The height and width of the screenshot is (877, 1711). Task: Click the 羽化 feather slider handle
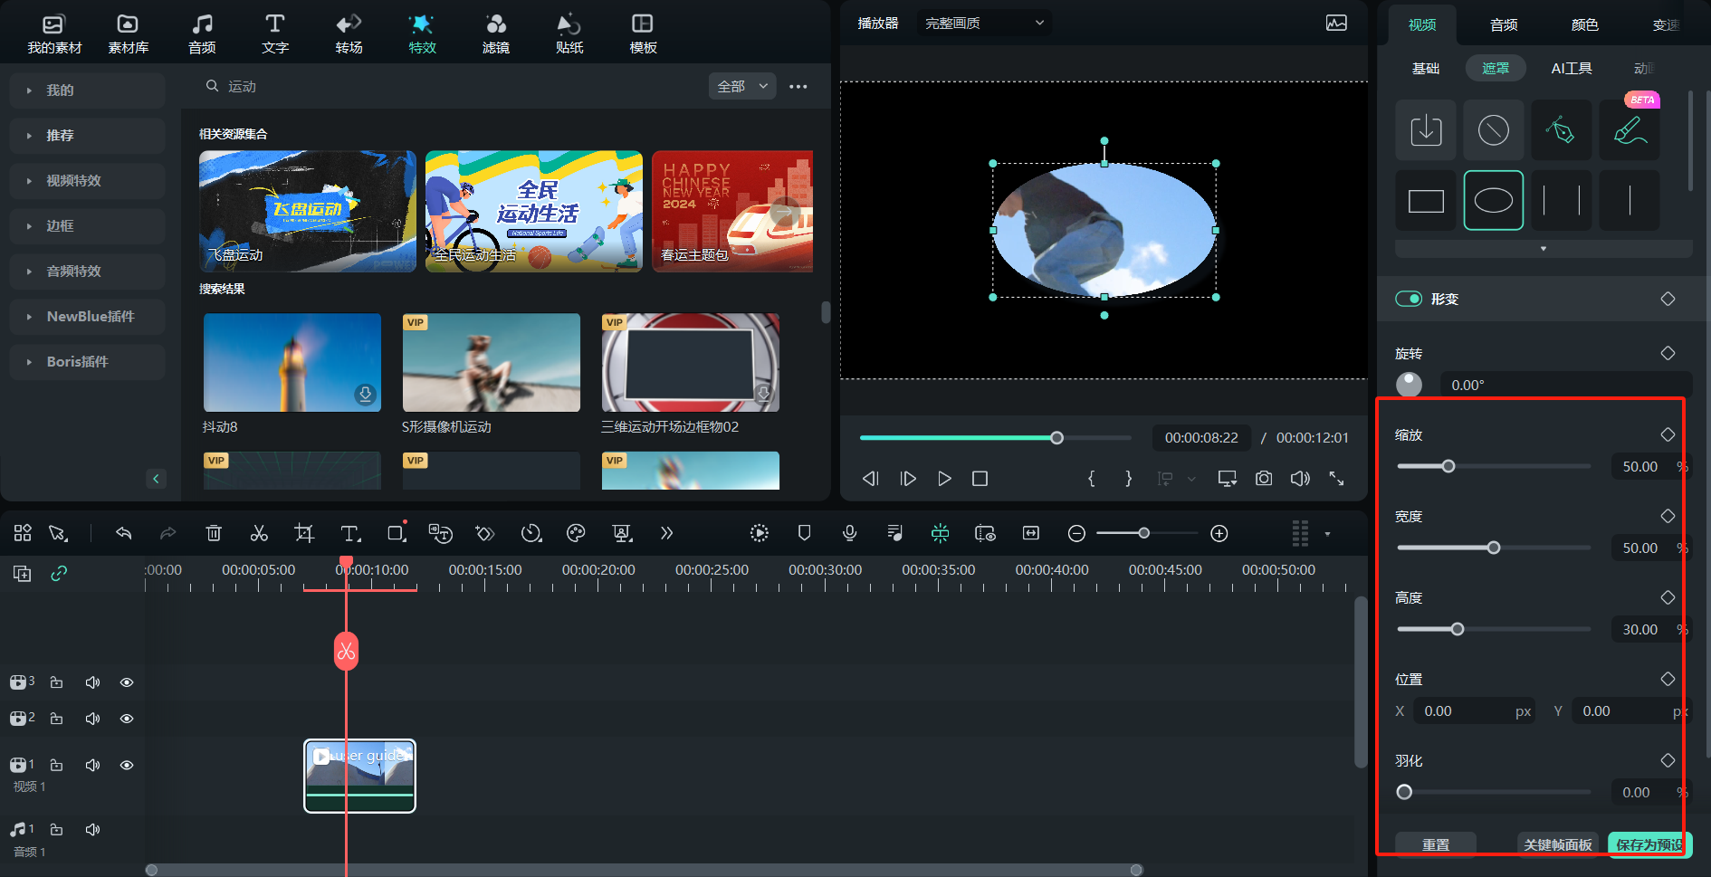coord(1404,792)
